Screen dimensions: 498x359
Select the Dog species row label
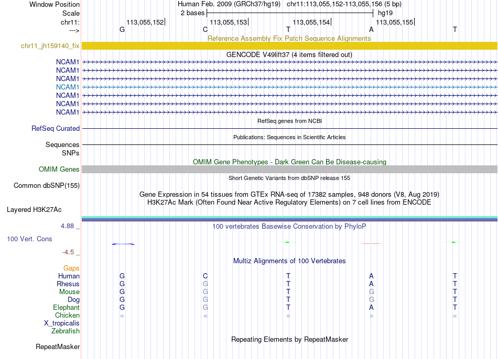coord(73,300)
